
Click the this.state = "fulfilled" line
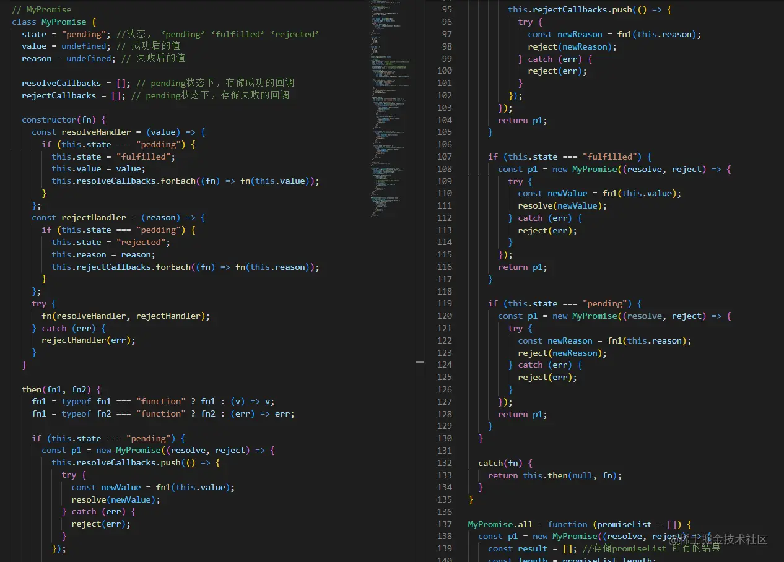click(x=113, y=157)
